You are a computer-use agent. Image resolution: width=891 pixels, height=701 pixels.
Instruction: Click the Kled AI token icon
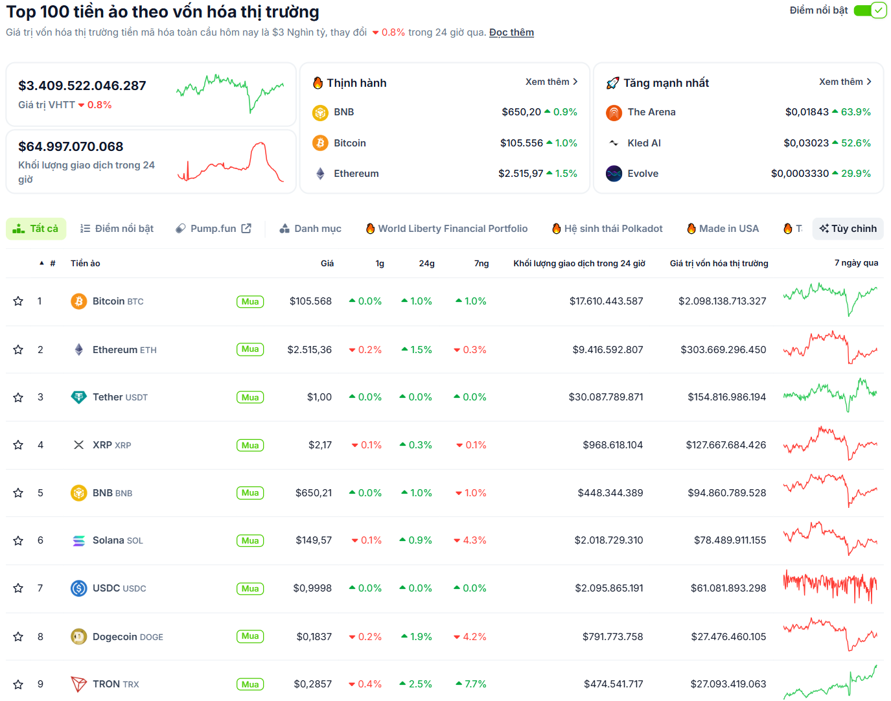point(614,143)
